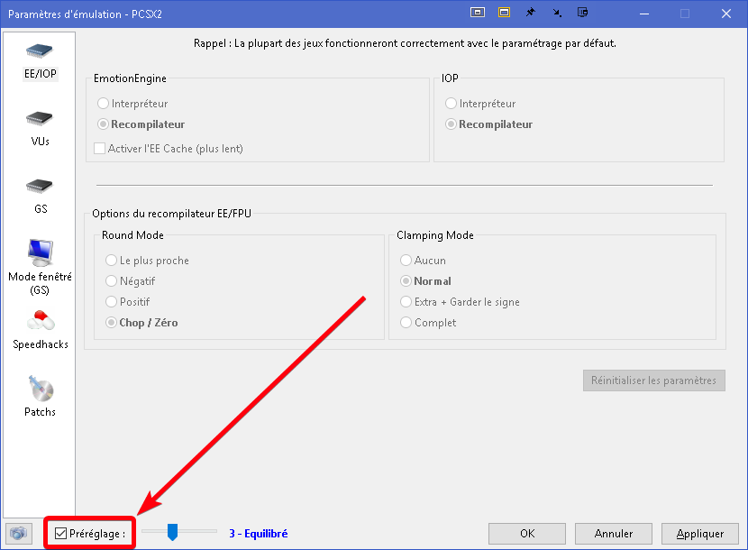Choose Round Mode Le plus proche
This screenshot has width=748, height=550.
113,261
